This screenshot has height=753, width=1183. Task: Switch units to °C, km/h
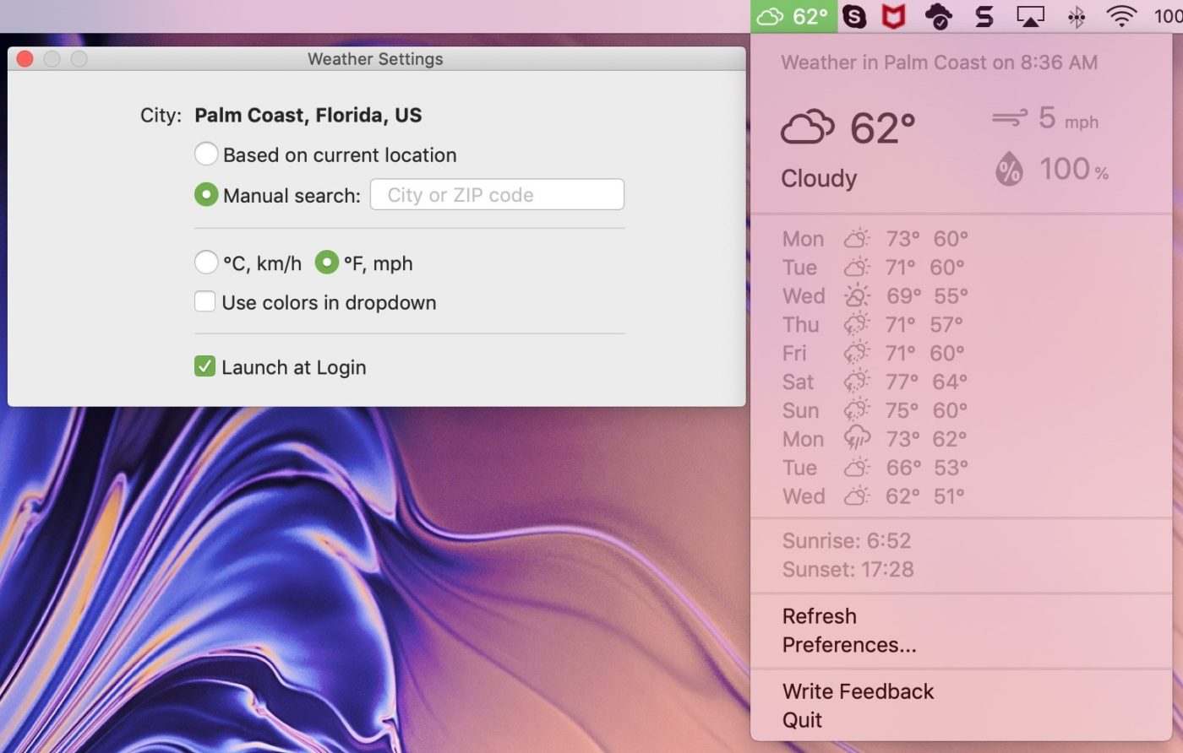[206, 263]
